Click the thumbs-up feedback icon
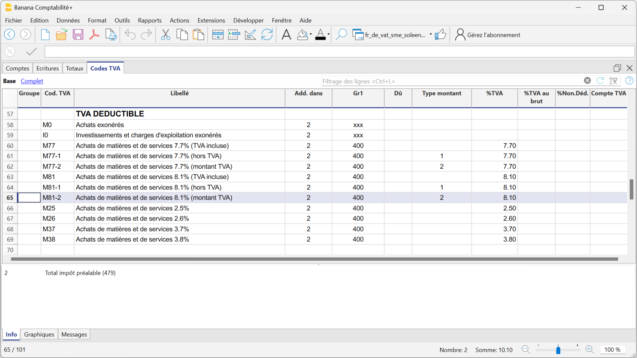 coord(440,35)
